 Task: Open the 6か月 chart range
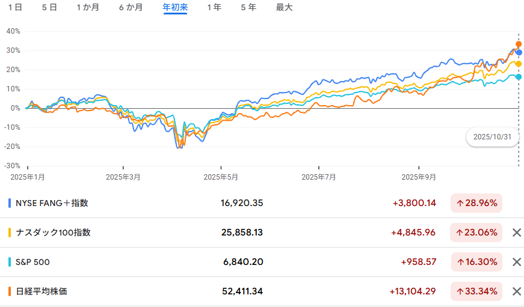pos(131,8)
